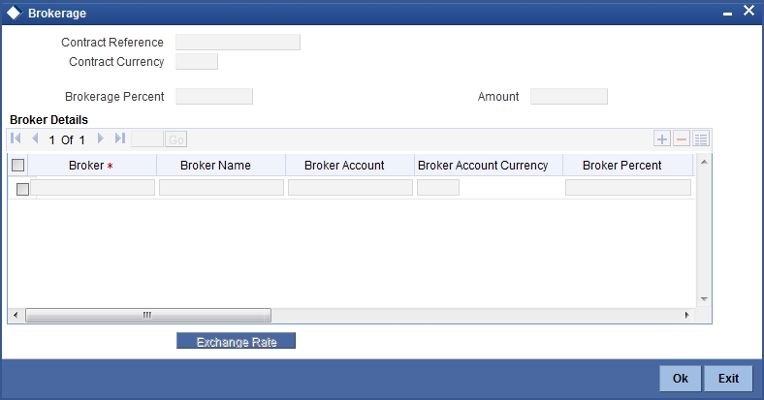The height and width of the screenshot is (400, 764).
Task: Delete broker row with minus icon
Action: click(682, 139)
